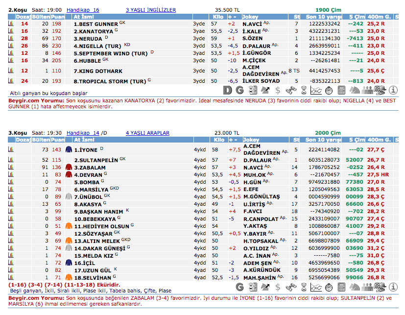Screen dimensions: 405x315
Task: Click the Handikap 14 link in race 3
Action: (x=83, y=133)
